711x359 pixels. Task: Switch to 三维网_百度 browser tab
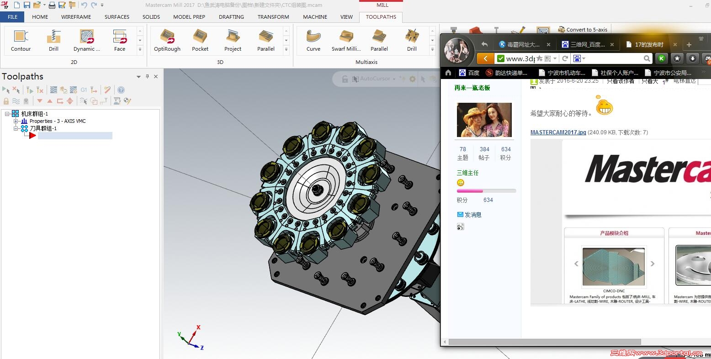pyautogui.click(x=587, y=44)
